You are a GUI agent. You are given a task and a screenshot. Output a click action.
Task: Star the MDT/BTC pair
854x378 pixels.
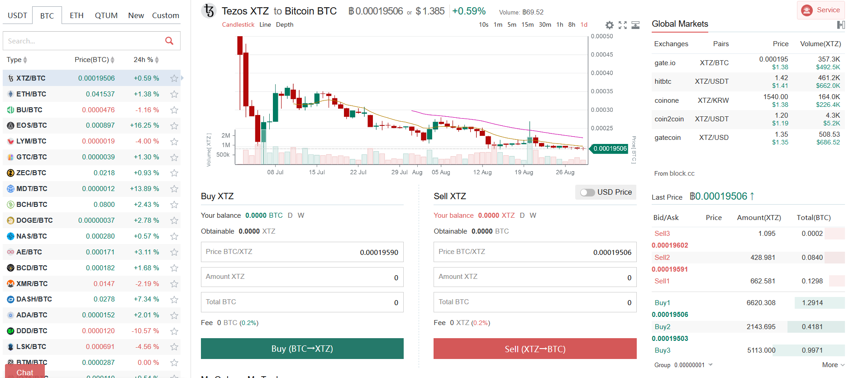pos(174,189)
